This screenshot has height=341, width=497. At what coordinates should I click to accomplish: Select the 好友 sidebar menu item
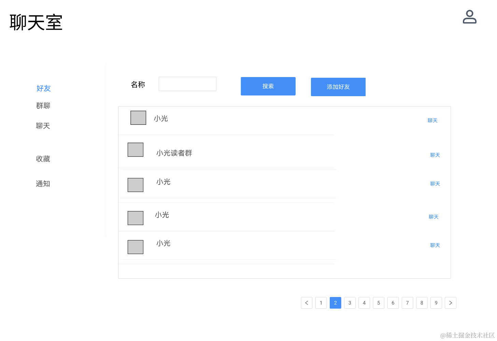pos(44,88)
